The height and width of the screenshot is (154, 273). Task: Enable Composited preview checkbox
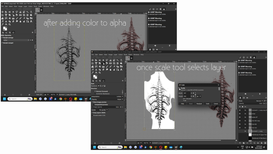(x=94, y=104)
